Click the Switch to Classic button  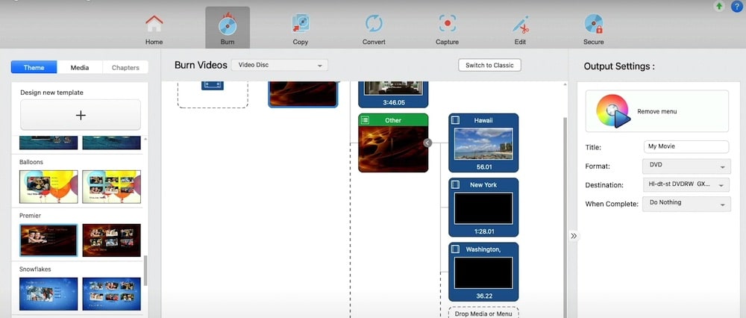489,65
